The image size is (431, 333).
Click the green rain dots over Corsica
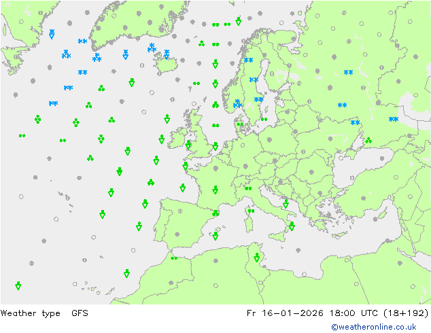coord(251,211)
